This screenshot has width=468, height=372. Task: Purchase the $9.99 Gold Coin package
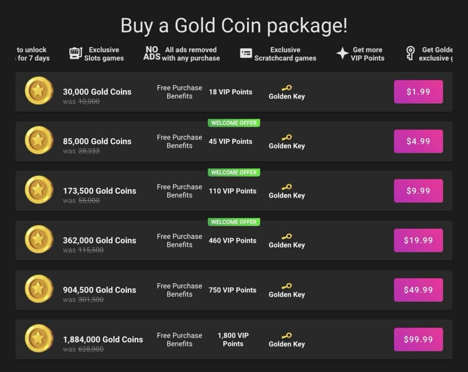tap(418, 191)
